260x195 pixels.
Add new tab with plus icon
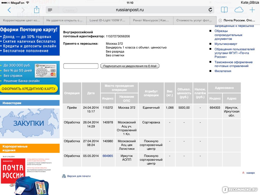click(252, 10)
